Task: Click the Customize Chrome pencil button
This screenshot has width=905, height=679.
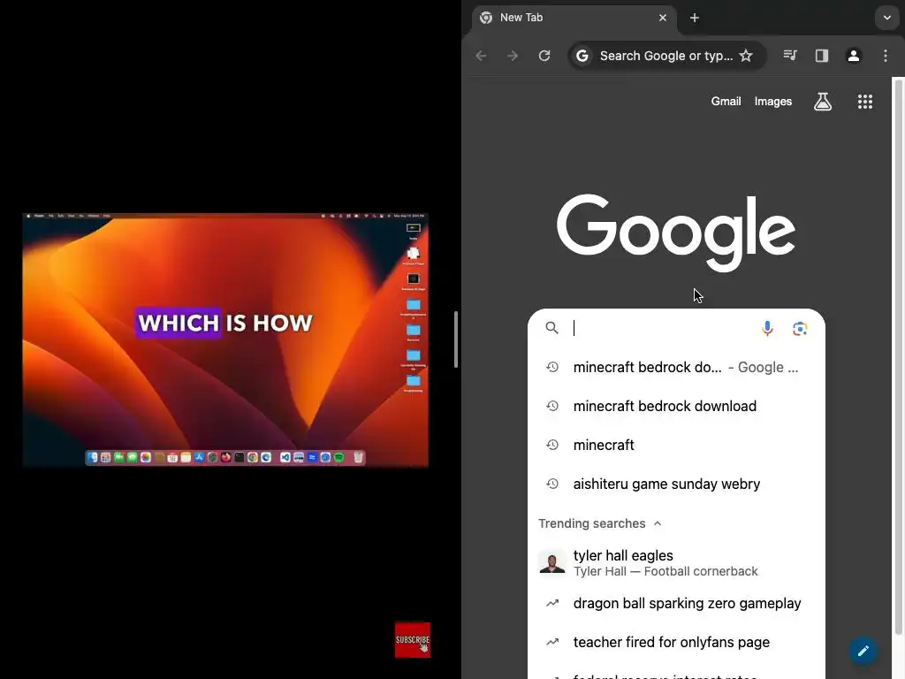Action: (863, 651)
